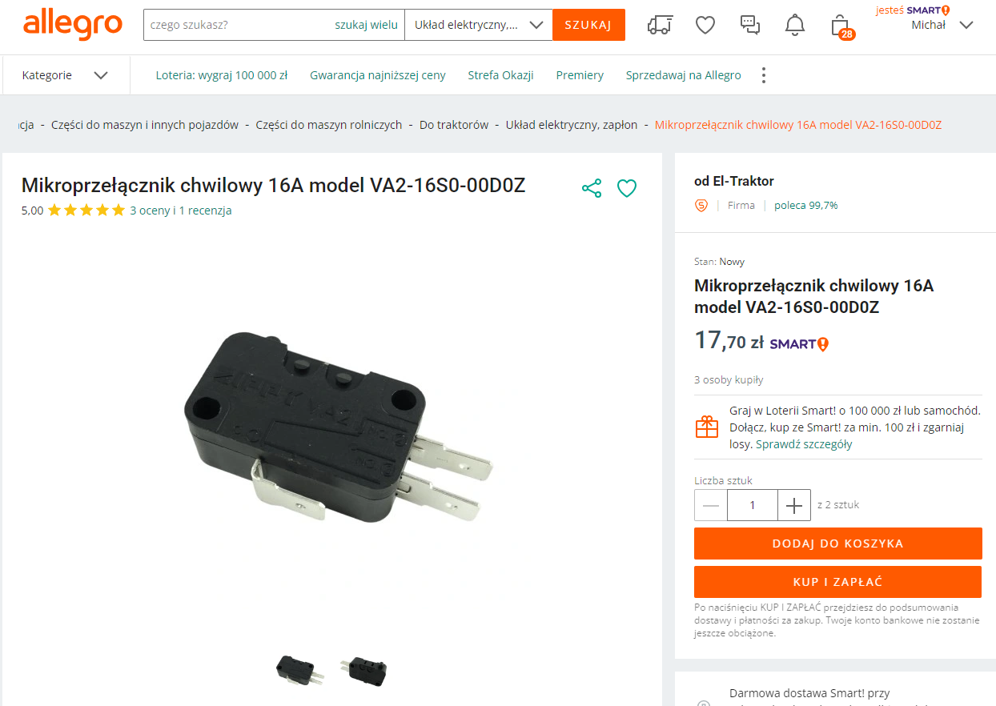Image resolution: width=996 pixels, height=706 pixels.
Task: Add product to watched with heart icon
Action: click(x=627, y=189)
